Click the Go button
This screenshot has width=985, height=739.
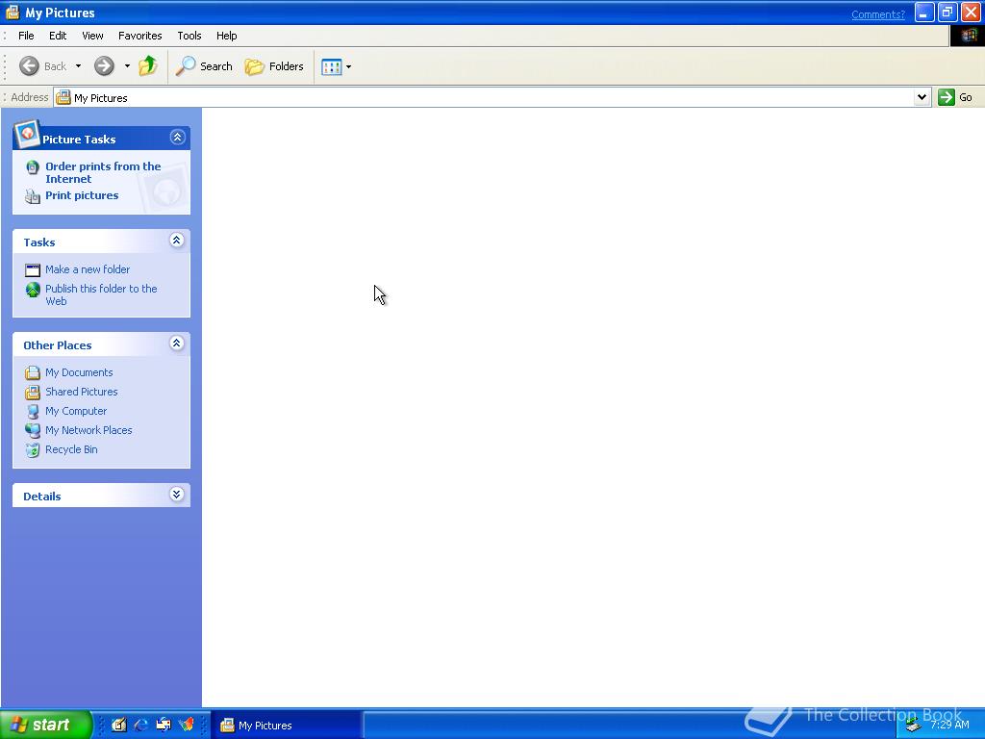[955, 97]
